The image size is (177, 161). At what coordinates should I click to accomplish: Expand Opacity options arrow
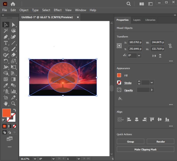point(152,90)
